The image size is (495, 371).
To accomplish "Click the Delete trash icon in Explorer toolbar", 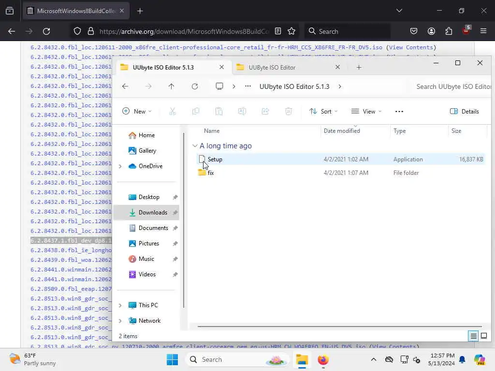I will pyautogui.click(x=289, y=112).
